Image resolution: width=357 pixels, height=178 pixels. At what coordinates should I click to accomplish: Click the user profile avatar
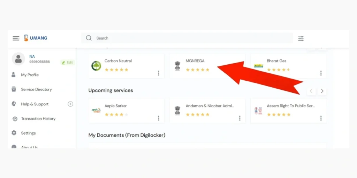18,59
